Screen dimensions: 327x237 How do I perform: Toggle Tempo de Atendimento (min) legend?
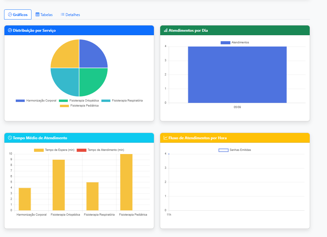point(100,150)
